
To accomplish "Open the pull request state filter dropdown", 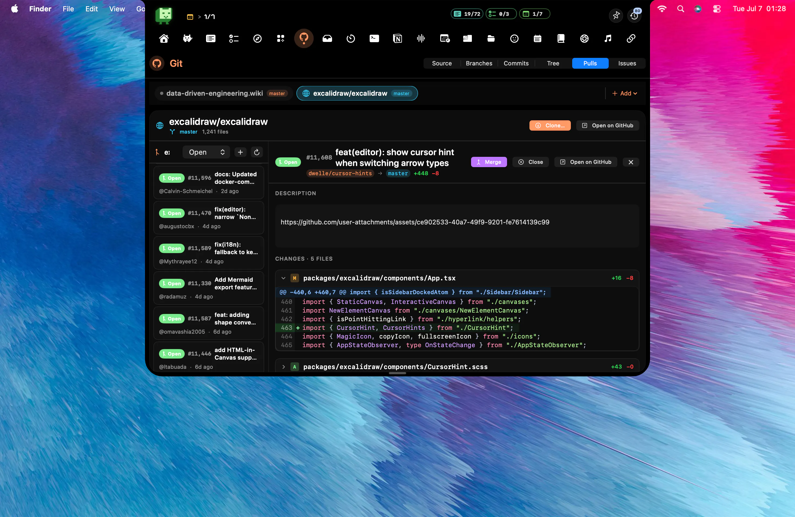I will 206,152.
